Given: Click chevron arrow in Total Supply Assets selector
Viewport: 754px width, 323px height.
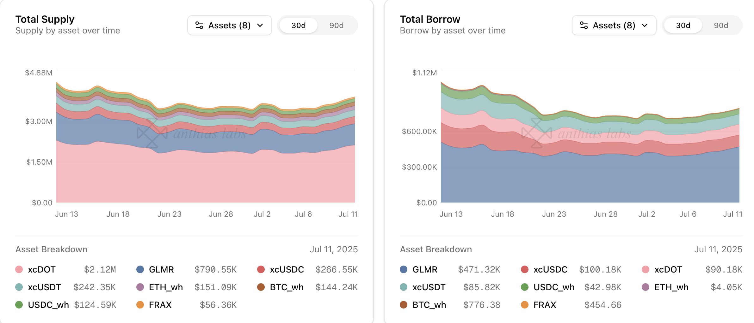Looking at the screenshot, I should (x=260, y=25).
